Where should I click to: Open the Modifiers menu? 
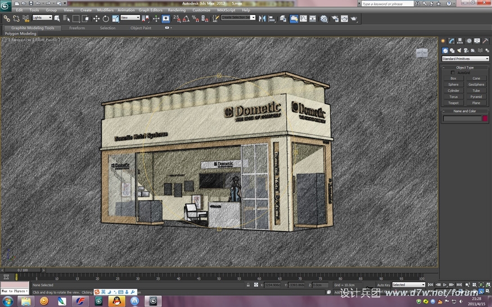click(105, 10)
